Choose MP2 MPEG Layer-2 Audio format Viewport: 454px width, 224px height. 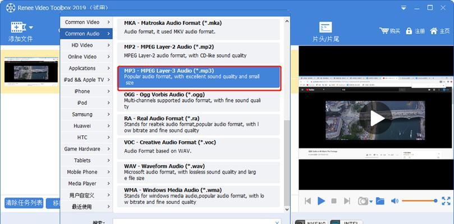point(199,53)
